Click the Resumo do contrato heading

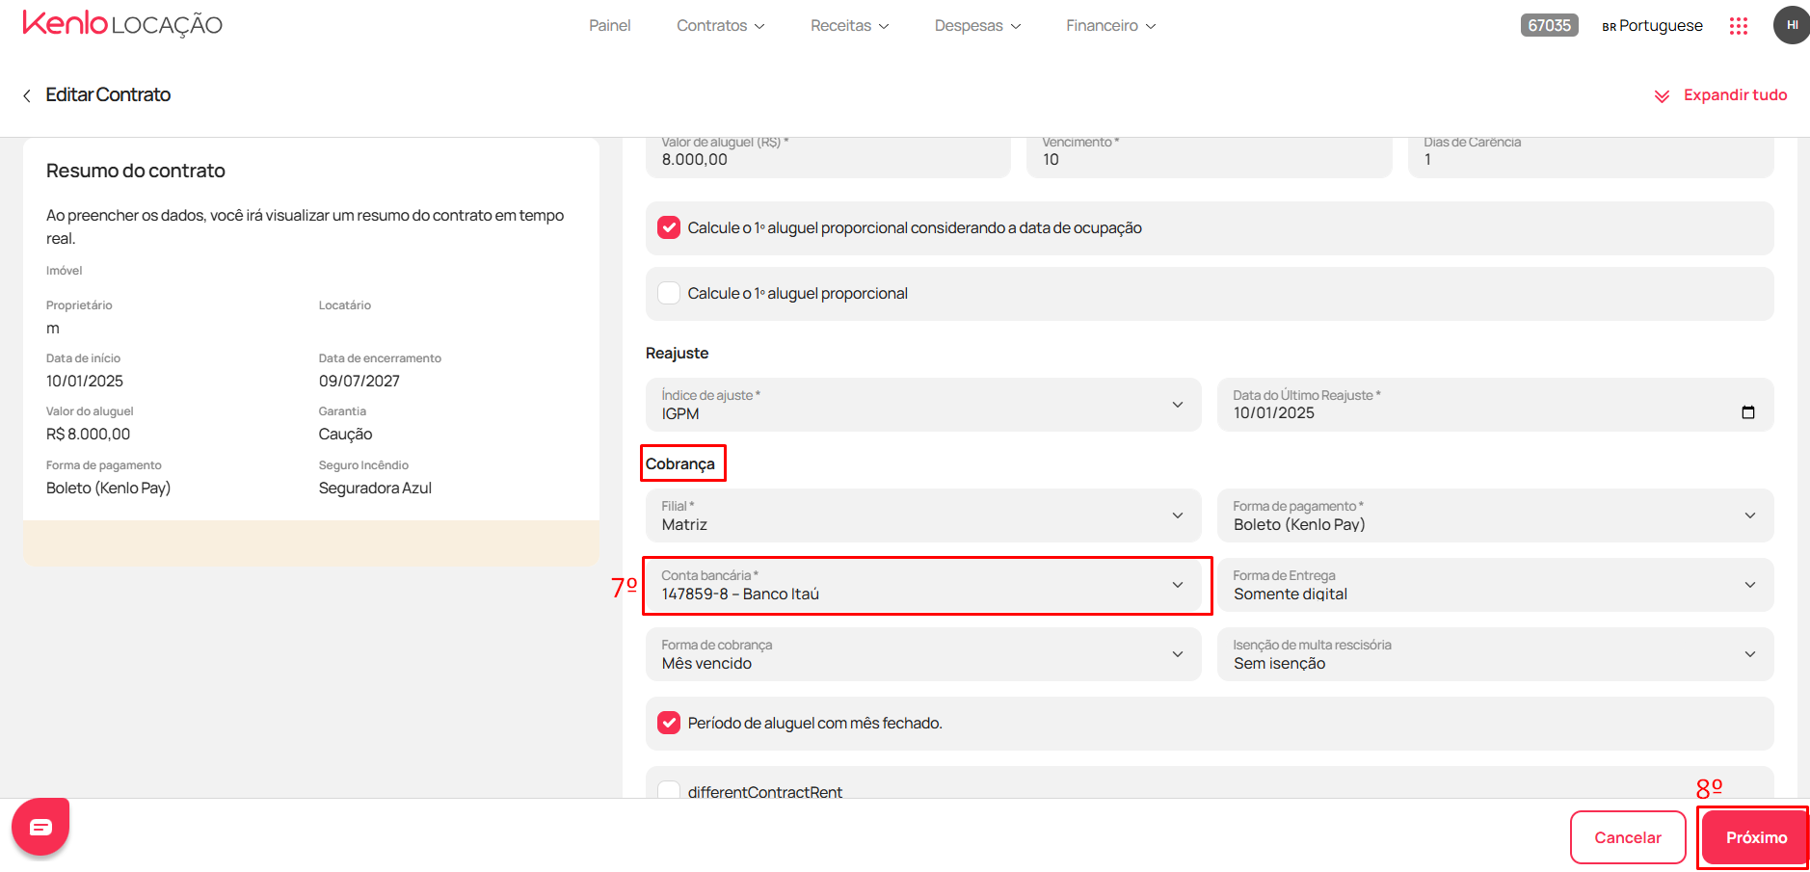(x=136, y=171)
